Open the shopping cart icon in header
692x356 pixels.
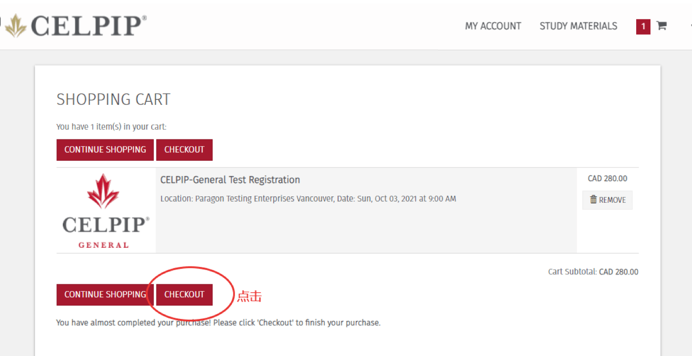661,26
